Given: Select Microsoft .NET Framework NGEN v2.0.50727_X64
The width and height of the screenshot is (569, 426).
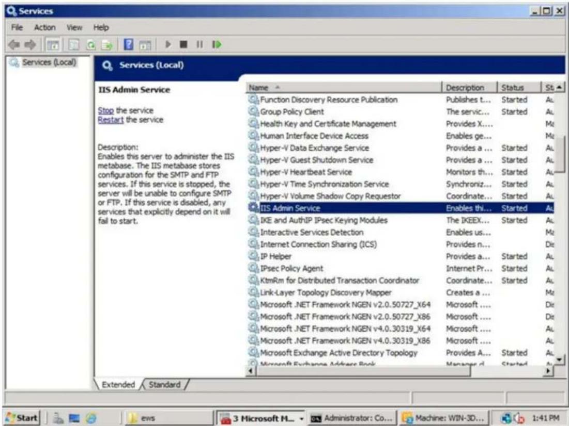Looking at the screenshot, I should coord(401,304).
